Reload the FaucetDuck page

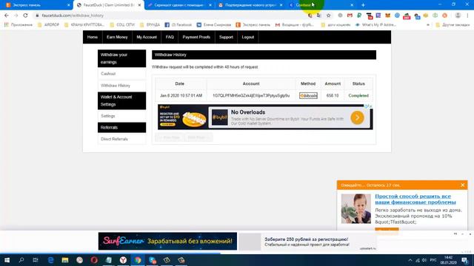click(25, 16)
